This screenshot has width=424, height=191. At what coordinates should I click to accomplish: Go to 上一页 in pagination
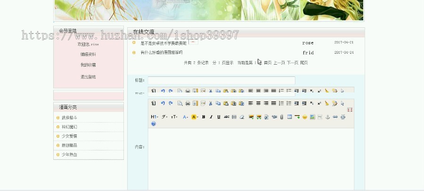[279, 63]
